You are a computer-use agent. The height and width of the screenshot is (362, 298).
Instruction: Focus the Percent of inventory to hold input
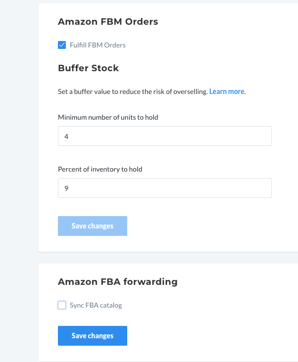click(x=164, y=188)
